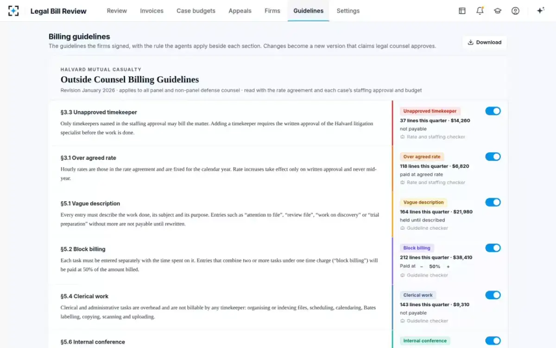Click 'not payable' under Clerical work tag

pyautogui.click(x=413, y=313)
